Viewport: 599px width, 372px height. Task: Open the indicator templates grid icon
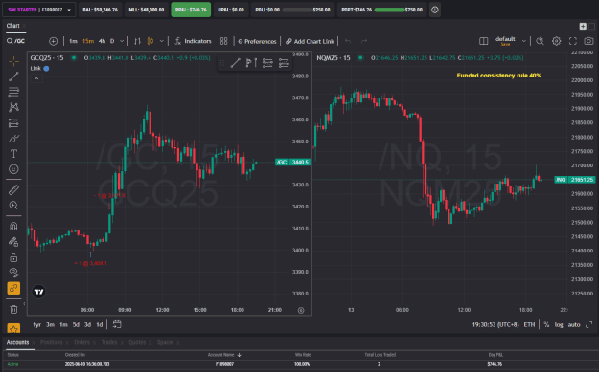224,41
